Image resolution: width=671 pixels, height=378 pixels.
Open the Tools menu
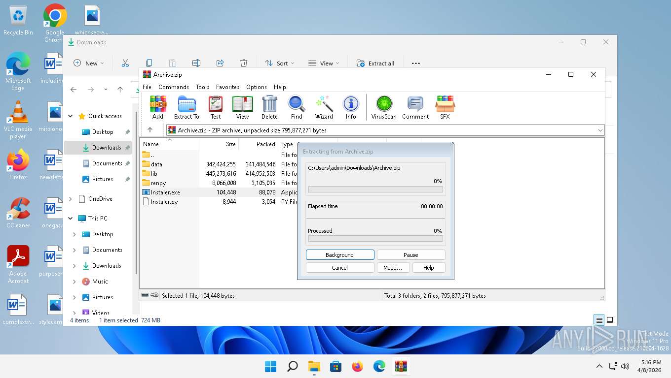point(202,87)
